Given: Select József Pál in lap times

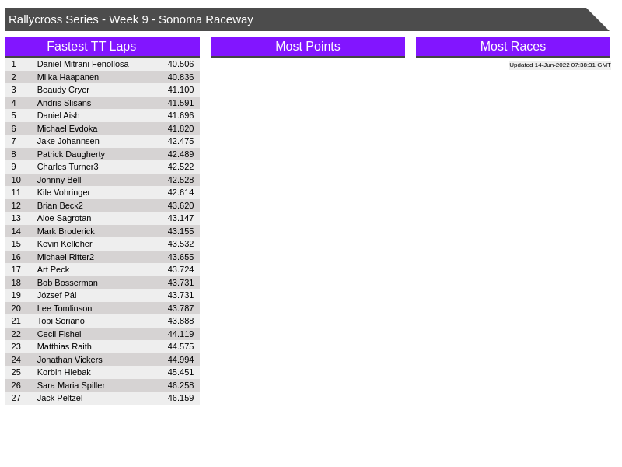Looking at the screenshot, I should tap(57, 295).
